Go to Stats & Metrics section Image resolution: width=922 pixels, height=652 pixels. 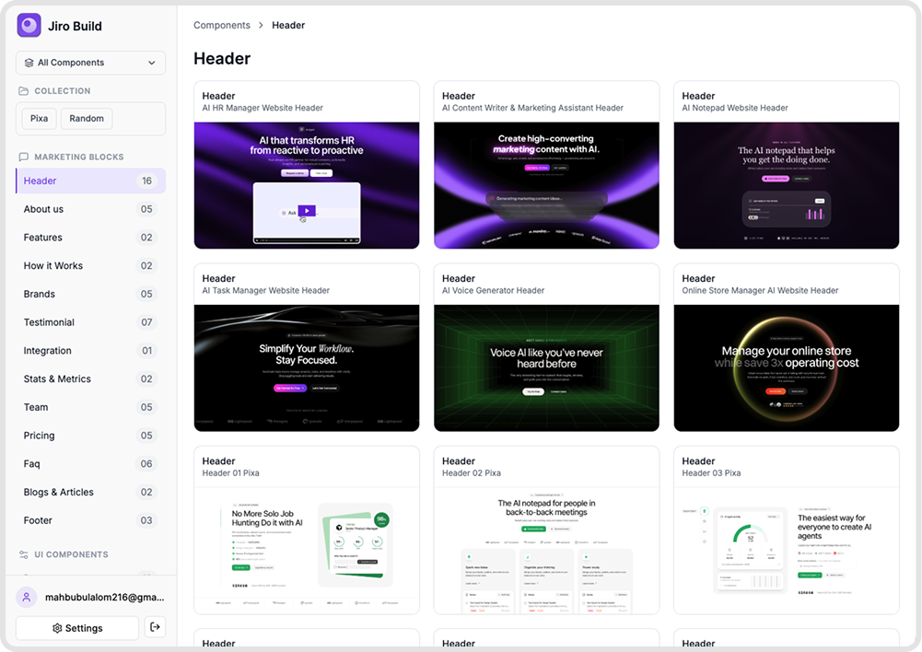coord(57,378)
